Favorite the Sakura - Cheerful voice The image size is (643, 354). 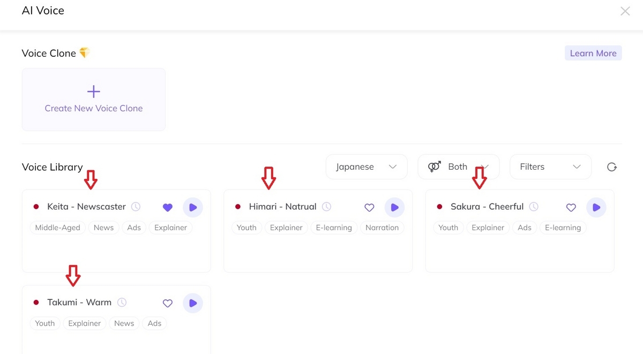coord(571,207)
